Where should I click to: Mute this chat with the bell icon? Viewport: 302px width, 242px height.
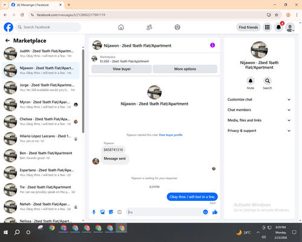coord(251,81)
